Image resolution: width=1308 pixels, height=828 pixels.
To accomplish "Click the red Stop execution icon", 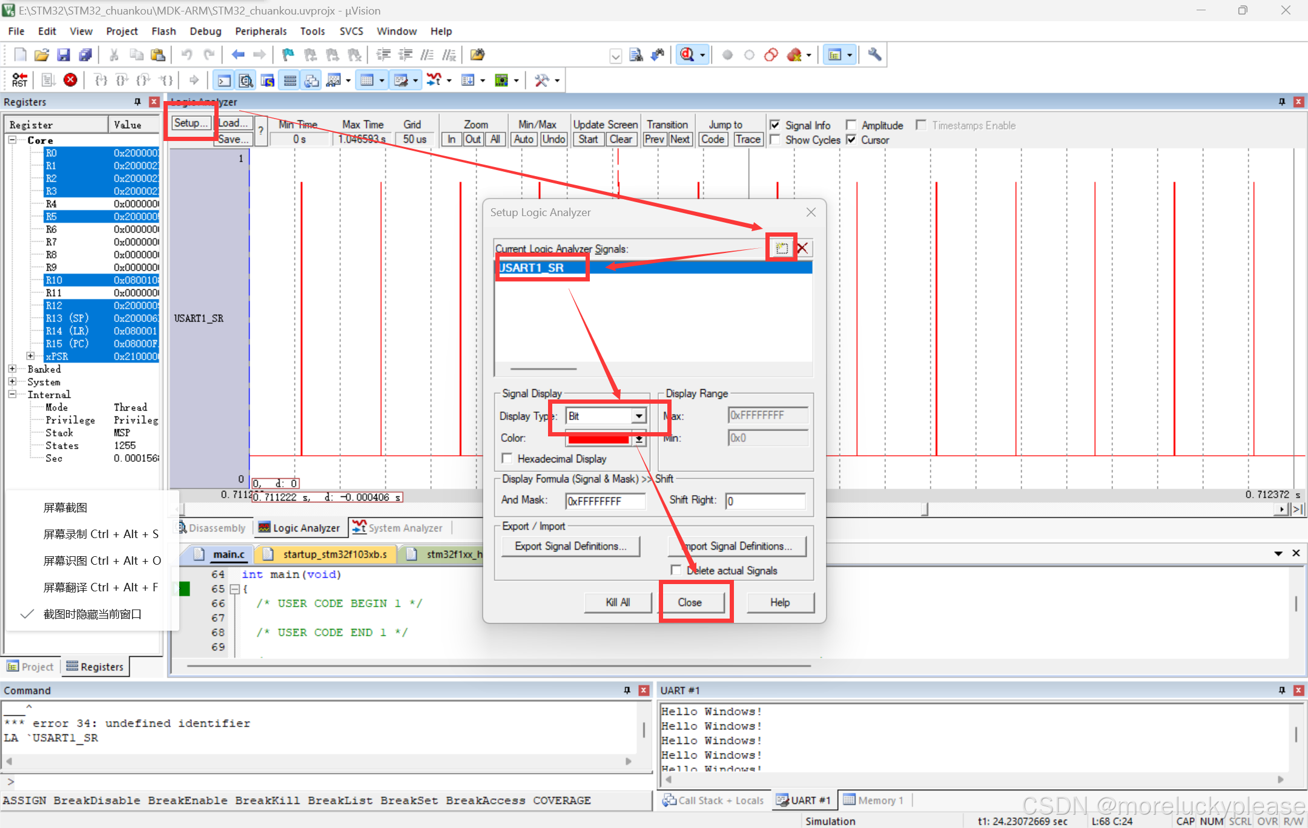I will pos(70,80).
